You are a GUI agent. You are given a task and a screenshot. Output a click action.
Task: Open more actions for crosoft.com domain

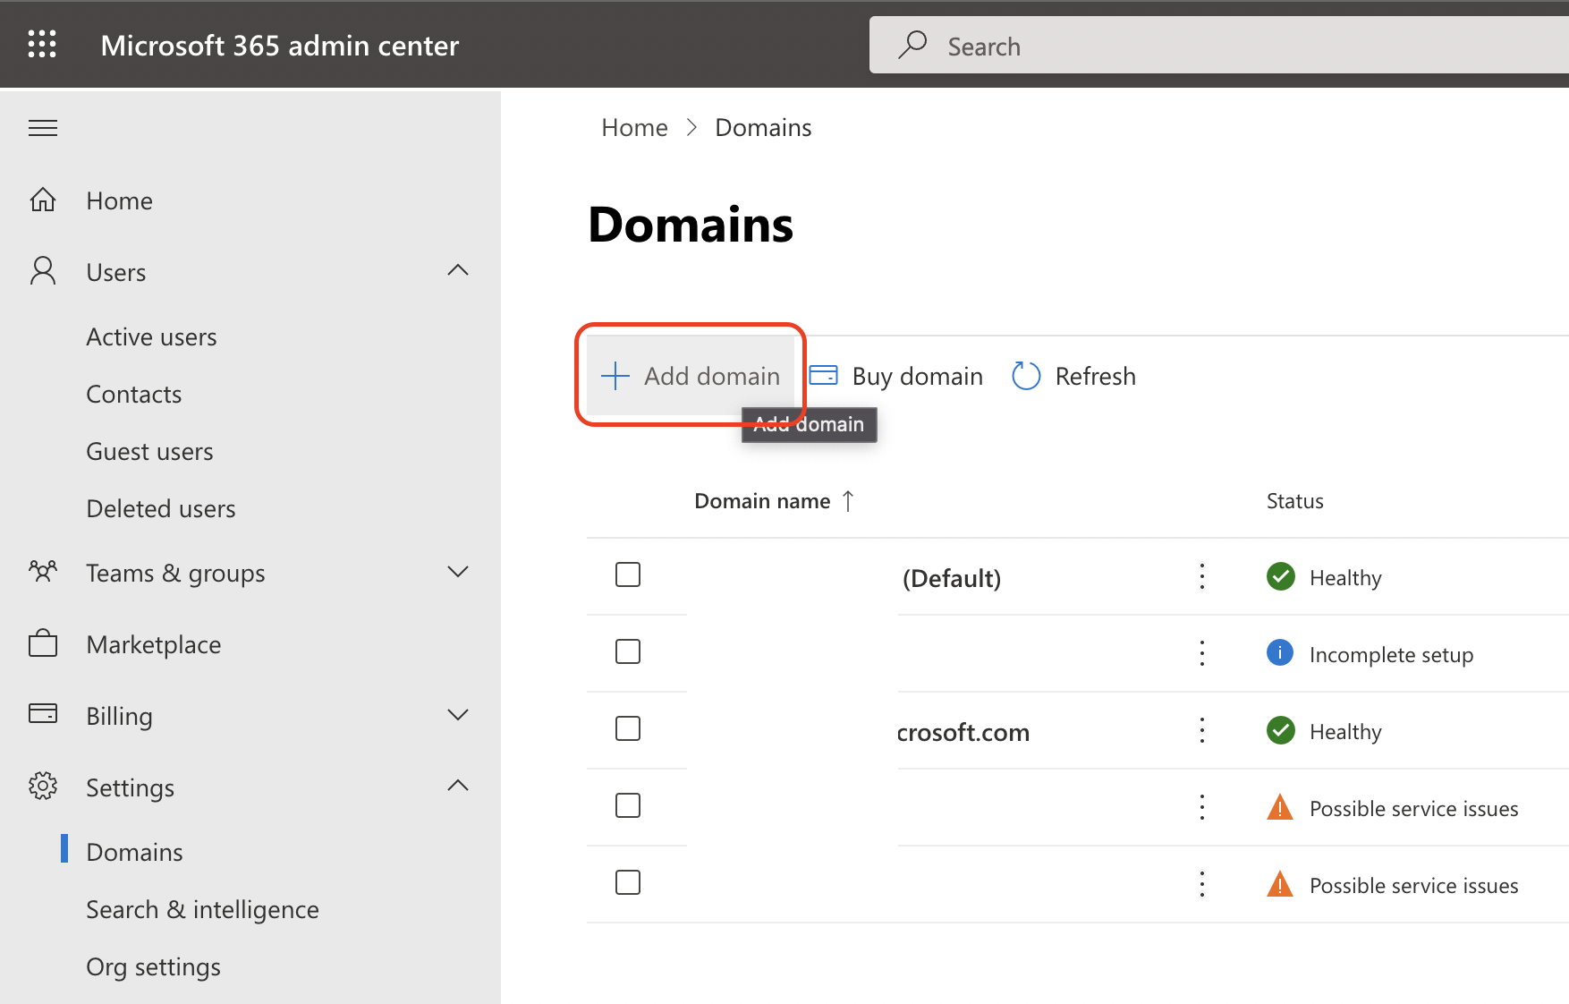[x=1202, y=730]
